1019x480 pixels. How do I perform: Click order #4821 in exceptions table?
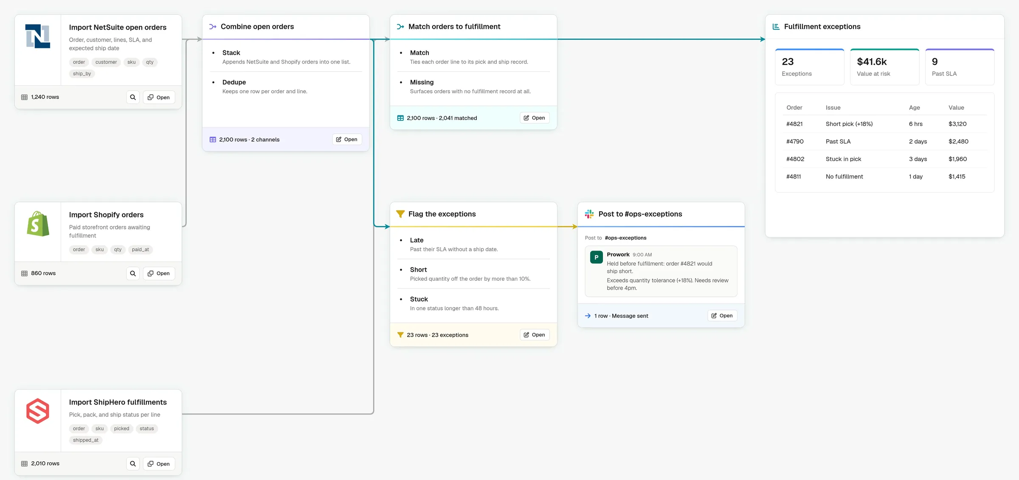[794, 124]
